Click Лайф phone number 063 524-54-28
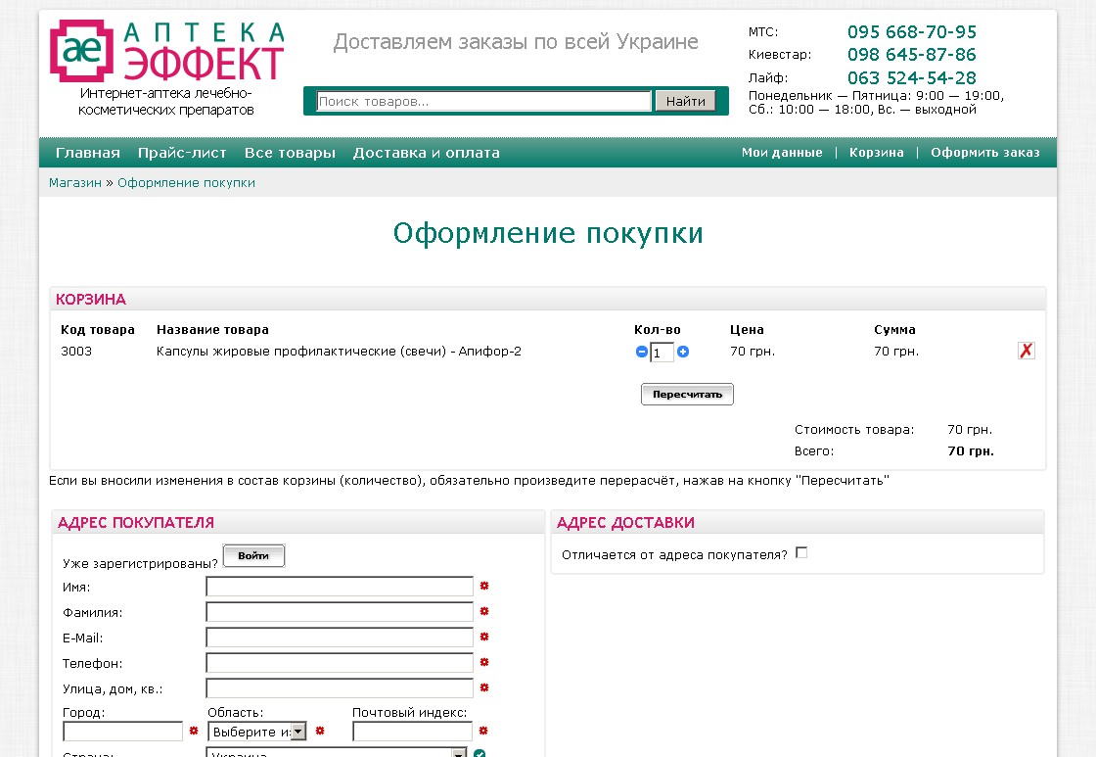This screenshot has height=757, width=1096. click(911, 77)
